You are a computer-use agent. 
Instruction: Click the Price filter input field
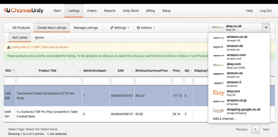pyautogui.click(x=178, y=81)
